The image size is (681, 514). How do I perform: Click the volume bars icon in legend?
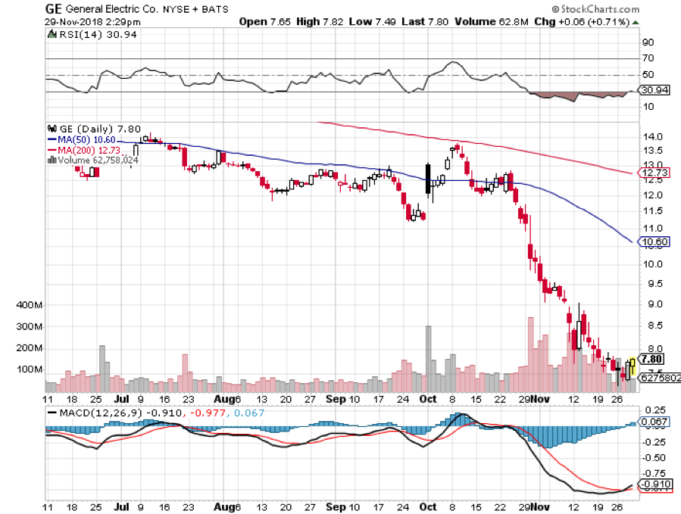[52, 160]
